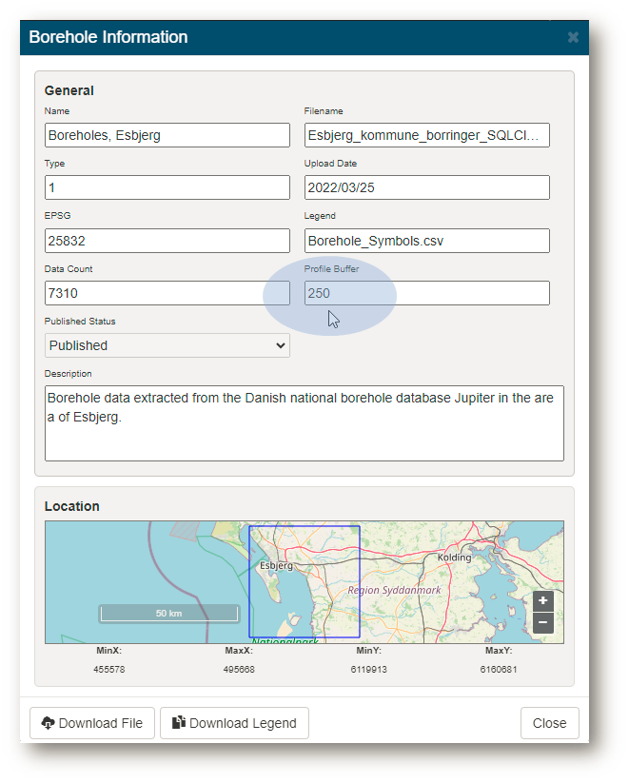Click the Close button
The image size is (629, 783).
[x=550, y=723]
